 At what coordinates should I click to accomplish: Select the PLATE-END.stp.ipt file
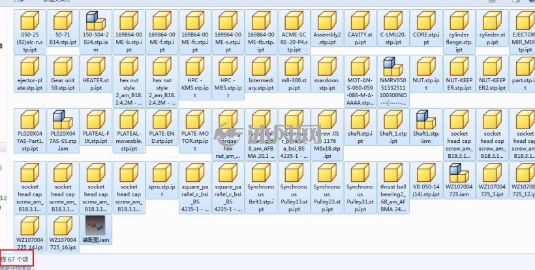[x=162, y=127]
